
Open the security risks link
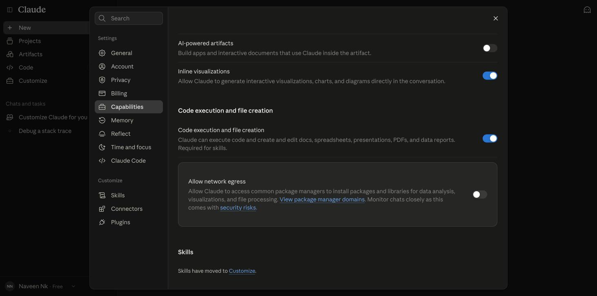click(238, 208)
